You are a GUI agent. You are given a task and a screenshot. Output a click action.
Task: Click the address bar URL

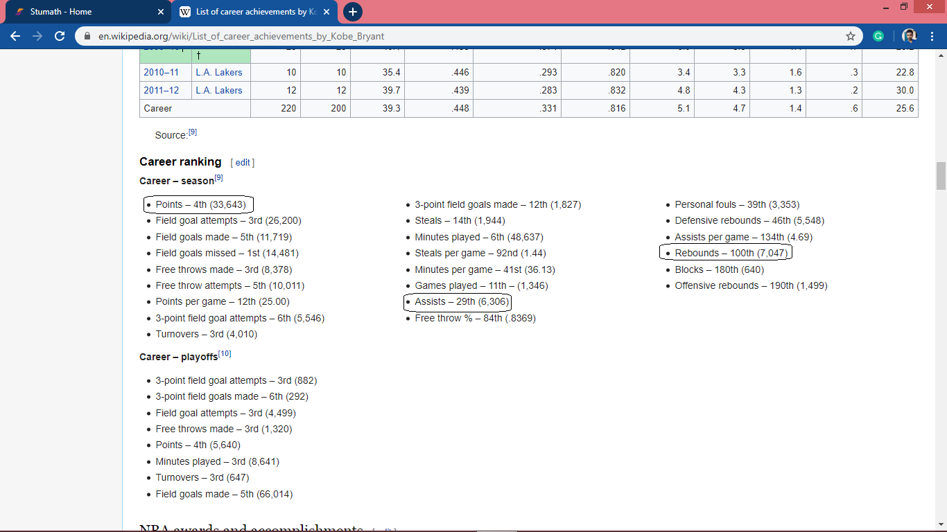pyautogui.click(x=241, y=36)
